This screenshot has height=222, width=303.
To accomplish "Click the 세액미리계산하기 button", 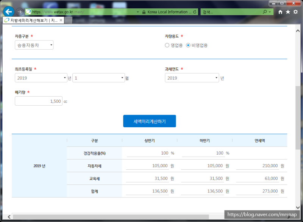I will coord(149,121).
